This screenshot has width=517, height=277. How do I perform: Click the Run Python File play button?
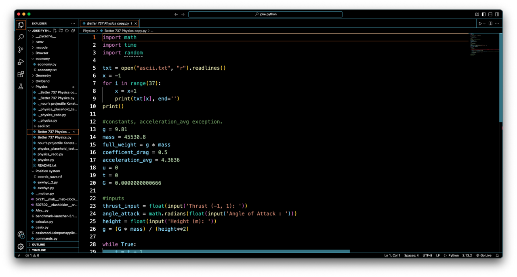point(480,23)
